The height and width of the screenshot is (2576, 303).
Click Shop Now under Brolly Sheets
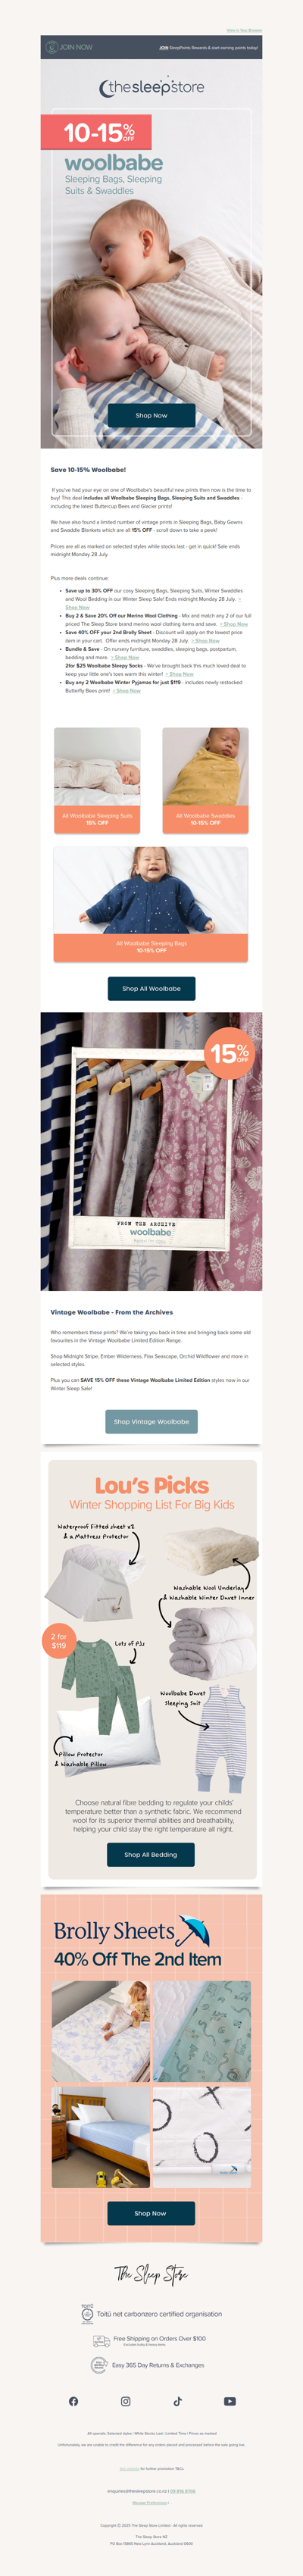[151, 2213]
